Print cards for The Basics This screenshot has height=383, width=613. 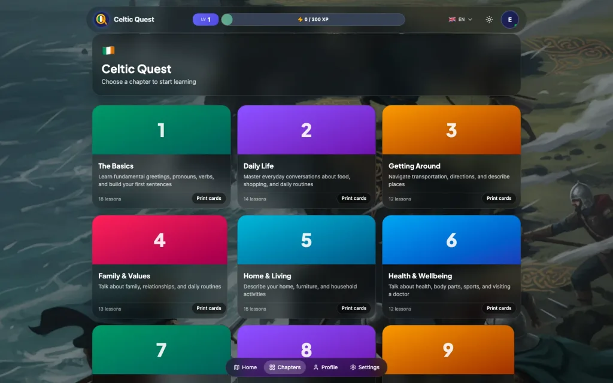(x=209, y=199)
